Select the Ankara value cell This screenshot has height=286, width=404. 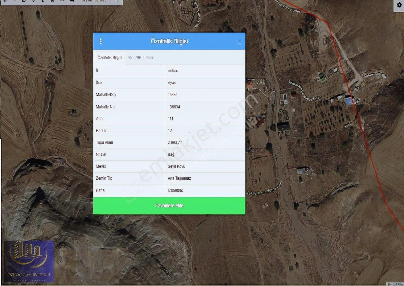click(205, 71)
